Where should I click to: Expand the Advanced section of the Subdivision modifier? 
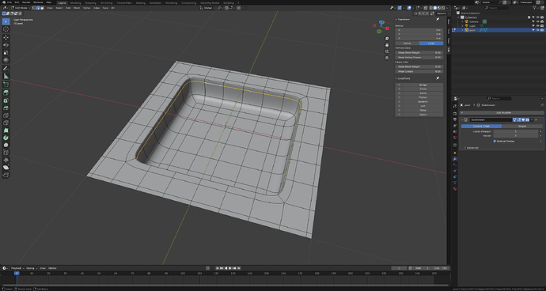tap(472, 148)
